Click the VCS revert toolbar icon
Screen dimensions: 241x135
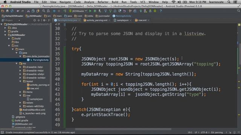pyautogui.click(x=125, y=11)
